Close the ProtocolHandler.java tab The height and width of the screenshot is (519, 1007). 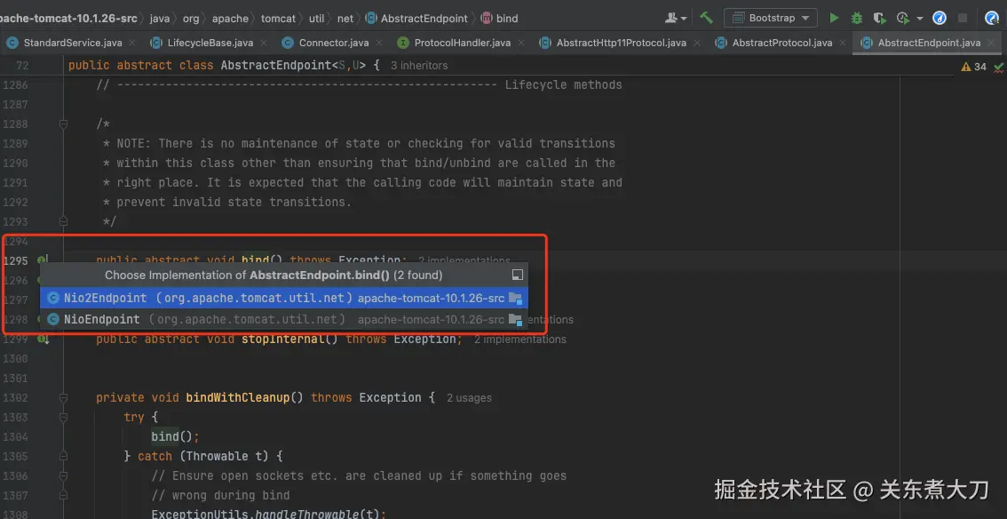[521, 43]
